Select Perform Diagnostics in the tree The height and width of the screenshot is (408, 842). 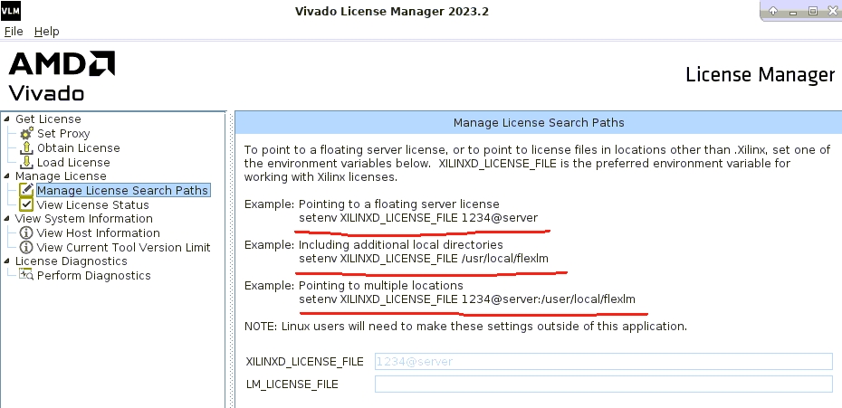(94, 275)
